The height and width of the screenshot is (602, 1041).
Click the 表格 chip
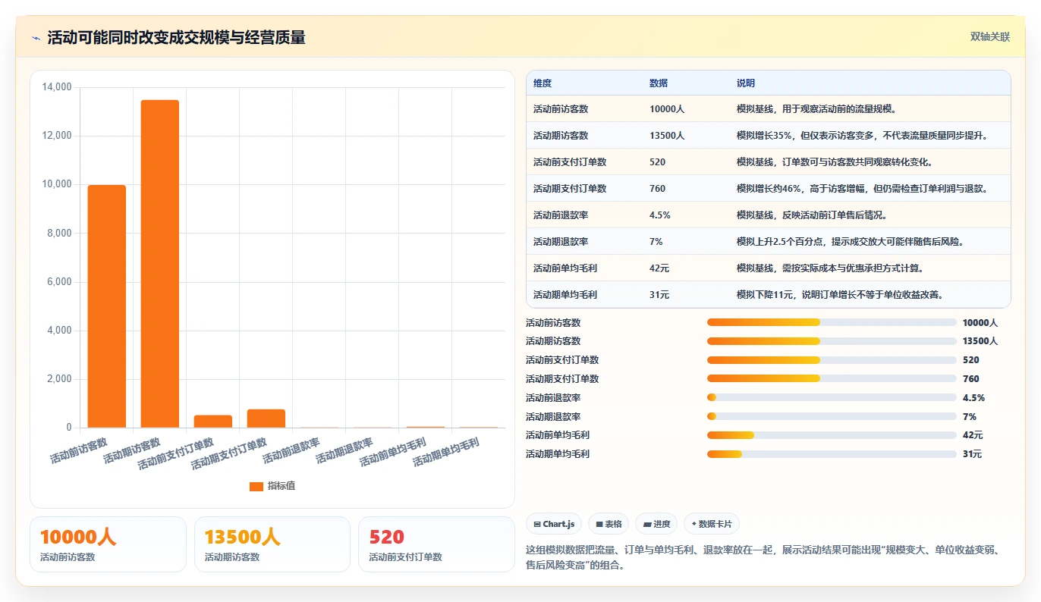point(609,524)
